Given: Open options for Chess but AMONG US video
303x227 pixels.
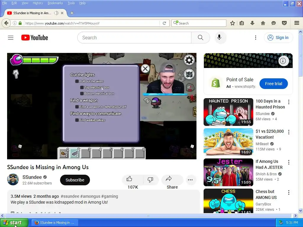Looking at the screenshot, I should point(289,192).
